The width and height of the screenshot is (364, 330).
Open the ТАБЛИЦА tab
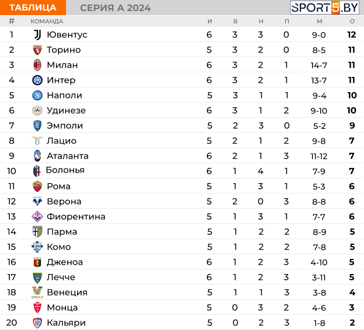click(33, 8)
